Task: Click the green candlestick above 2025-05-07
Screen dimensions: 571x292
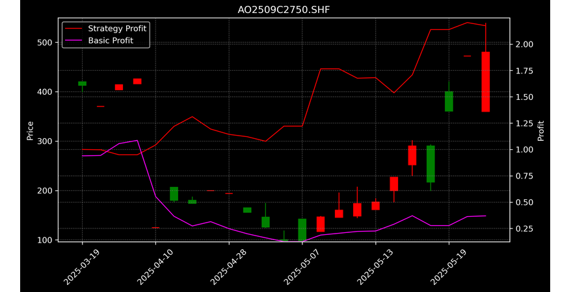Action: click(302, 230)
